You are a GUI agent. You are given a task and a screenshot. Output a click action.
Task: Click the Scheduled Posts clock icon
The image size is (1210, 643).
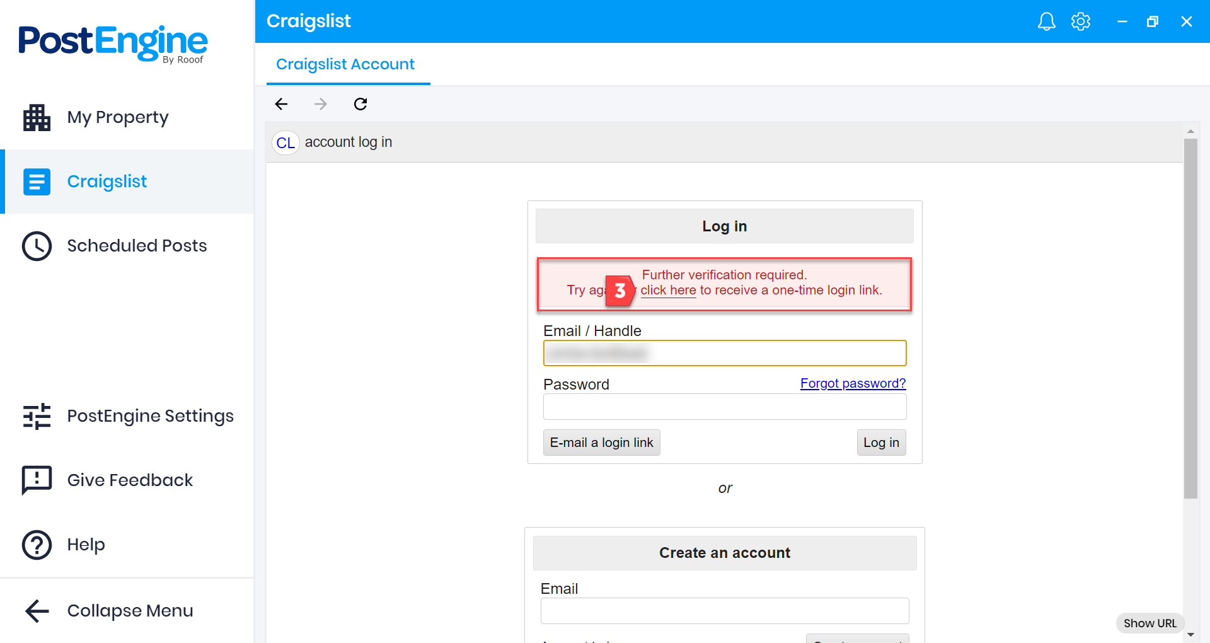(x=37, y=246)
